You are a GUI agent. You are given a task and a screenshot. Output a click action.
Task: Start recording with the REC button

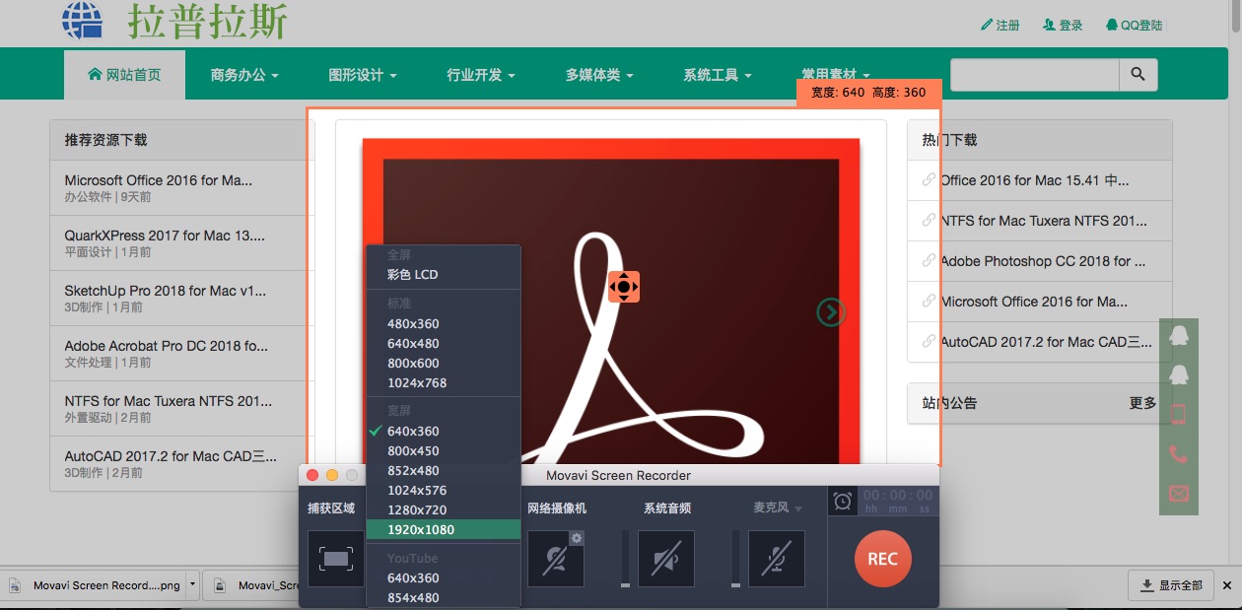click(x=882, y=559)
